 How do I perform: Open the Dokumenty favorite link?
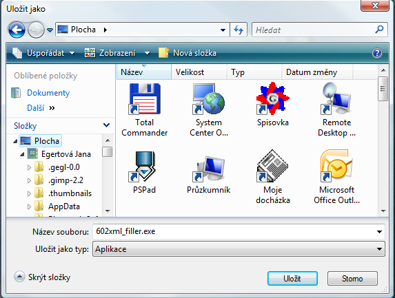coord(48,93)
